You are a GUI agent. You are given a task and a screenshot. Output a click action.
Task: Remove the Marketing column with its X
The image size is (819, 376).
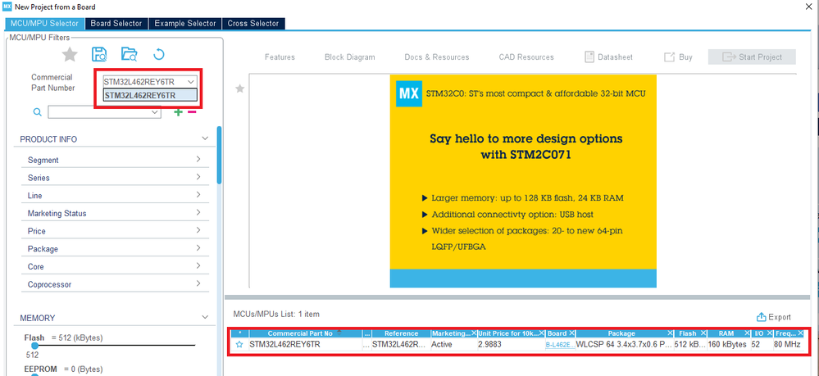click(474, 333)
